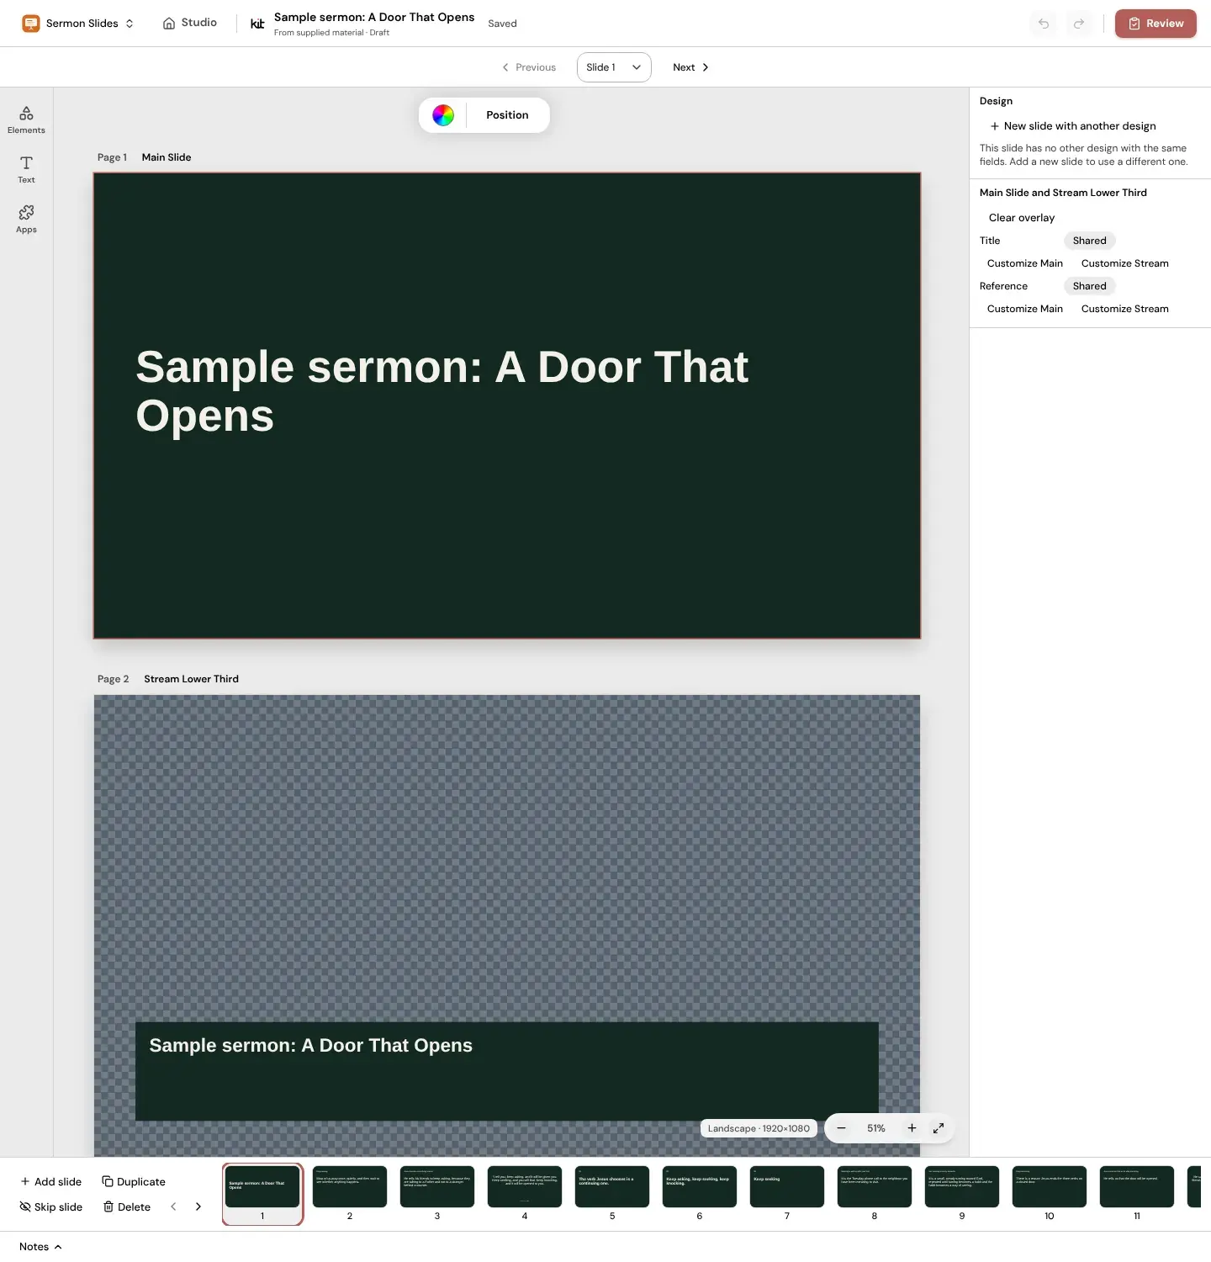Customize Stream for the Reference field
This screenshot has width=1211, height=1262.
[x=1124, y=309]
